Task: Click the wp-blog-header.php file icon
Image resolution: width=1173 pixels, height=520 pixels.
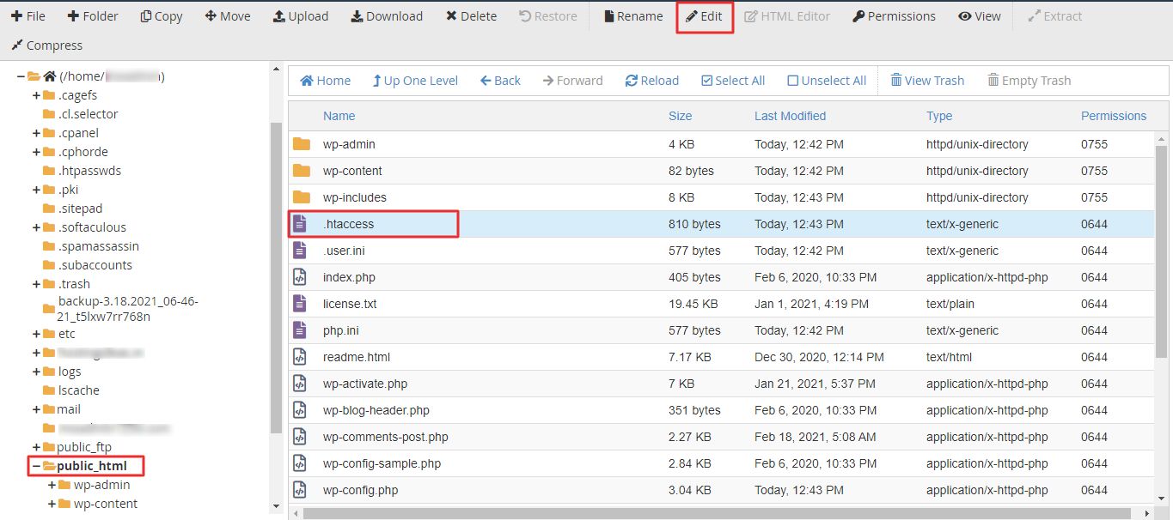Action: click(x=300, y=410)
